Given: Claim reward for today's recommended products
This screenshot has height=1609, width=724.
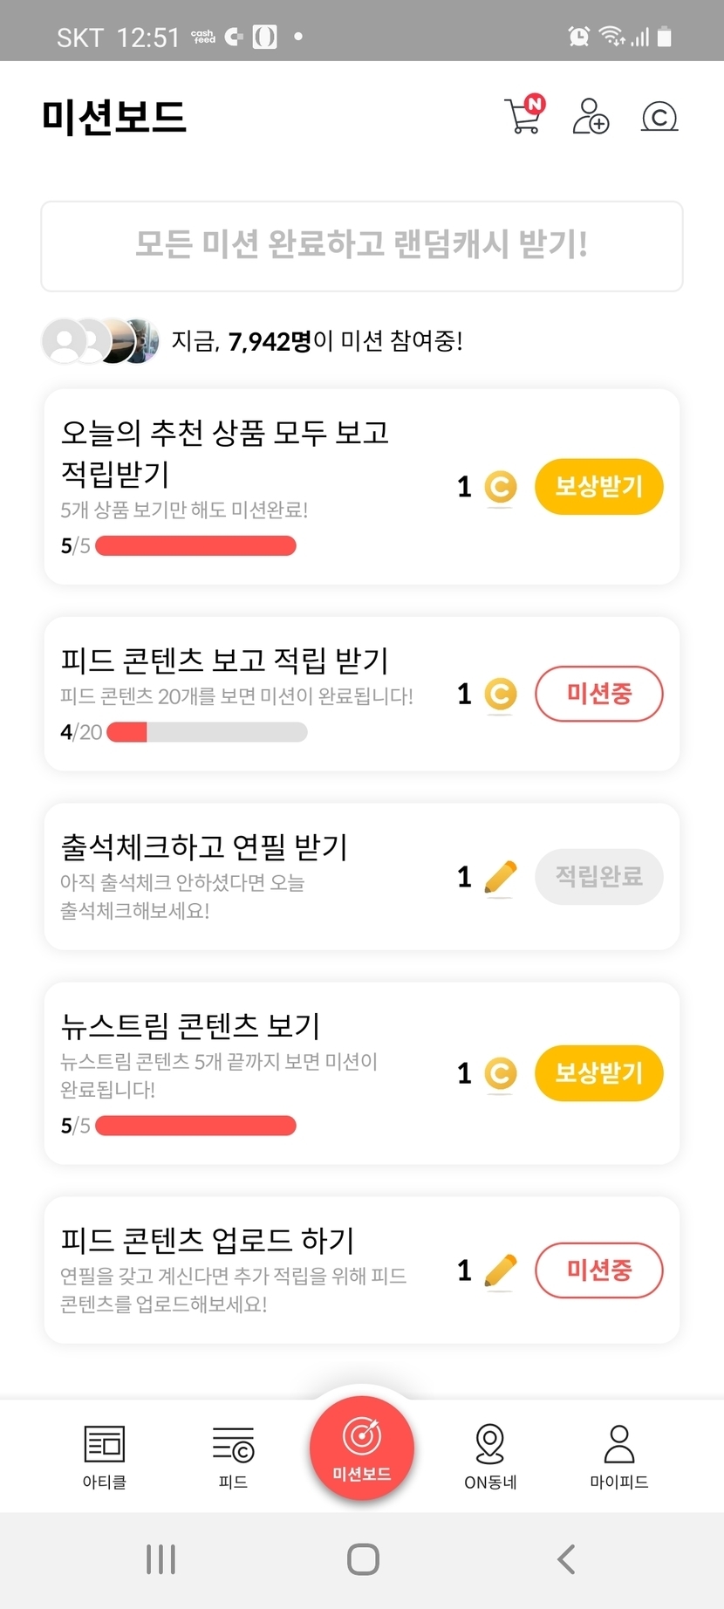Looking at the screenshot, I should (598, 486).
